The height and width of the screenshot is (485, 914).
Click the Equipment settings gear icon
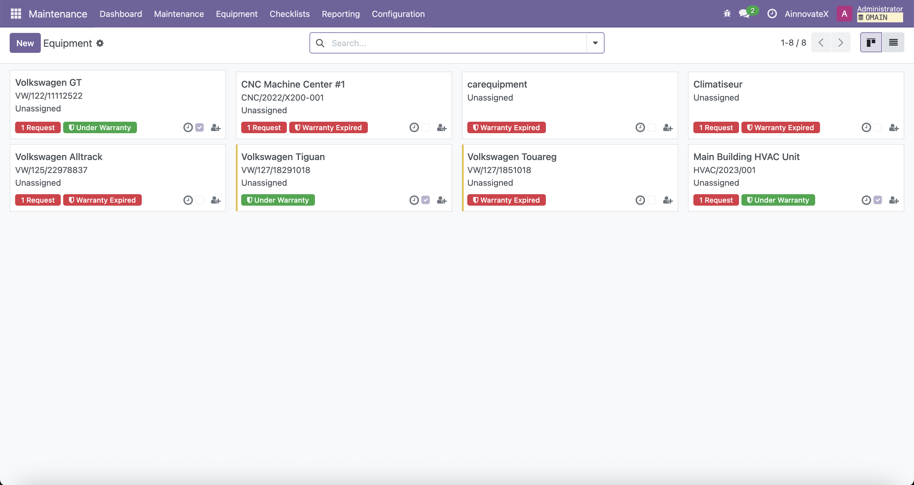click(x=100, y=43)
